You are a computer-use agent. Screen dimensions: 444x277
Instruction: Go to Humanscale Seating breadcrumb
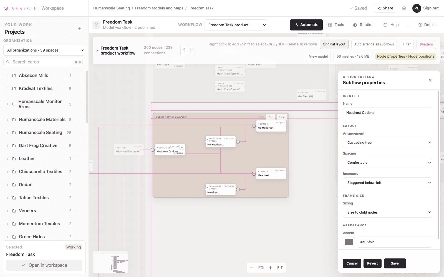(x=112, y=8)
